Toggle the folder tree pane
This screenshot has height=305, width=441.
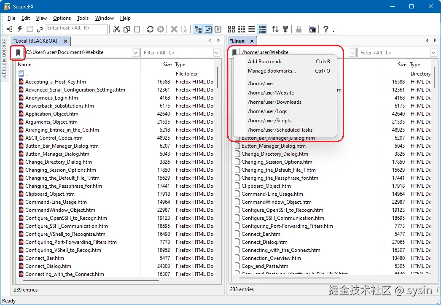pyautogui.click(x=198, y=29)
